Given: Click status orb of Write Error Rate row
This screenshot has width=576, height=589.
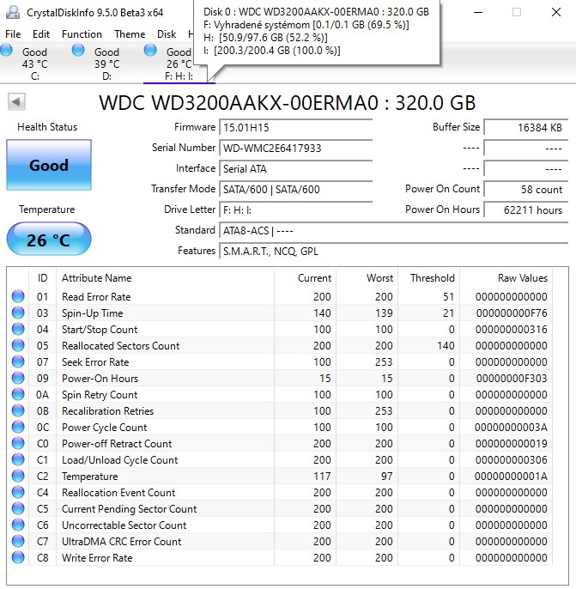Looking at the screenshot, I should (18, 557).
